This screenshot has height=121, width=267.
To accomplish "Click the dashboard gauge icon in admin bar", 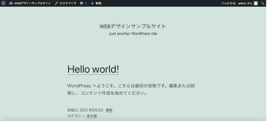I will tap(11, 3).
